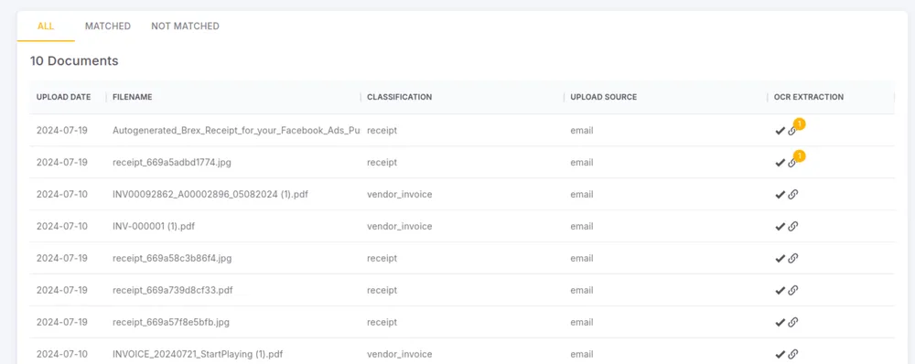Viewport: 915px width, 364px height.
Task: Click checkmark icon for Autogenerated_Brex_Receipt row
Action: click(x=780, y=131)
